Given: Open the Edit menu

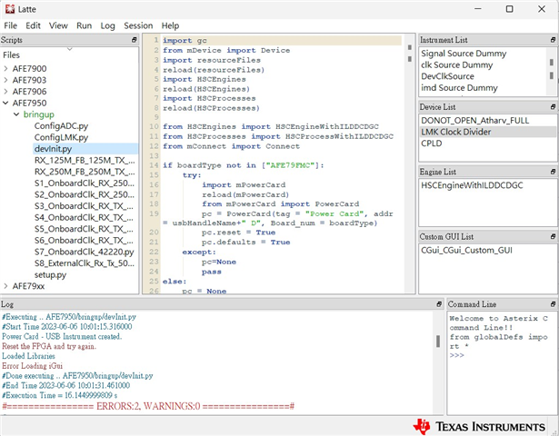Looking at the screenshot, I should 33,25.
